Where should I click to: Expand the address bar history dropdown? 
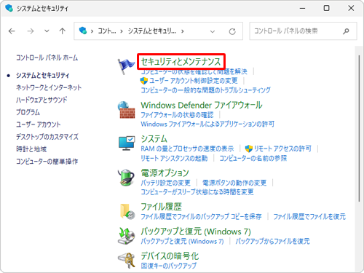click(213, 31)
